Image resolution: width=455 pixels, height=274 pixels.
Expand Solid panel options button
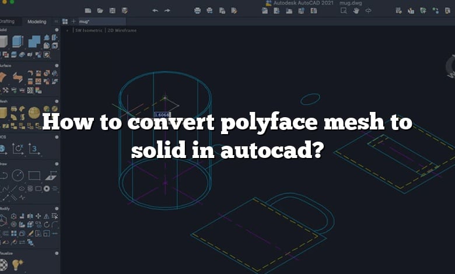57,30
